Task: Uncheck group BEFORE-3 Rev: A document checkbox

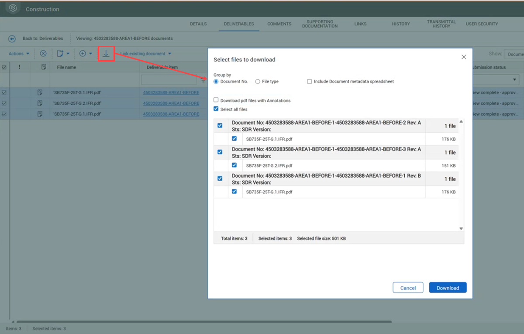Action: (220, 152)
